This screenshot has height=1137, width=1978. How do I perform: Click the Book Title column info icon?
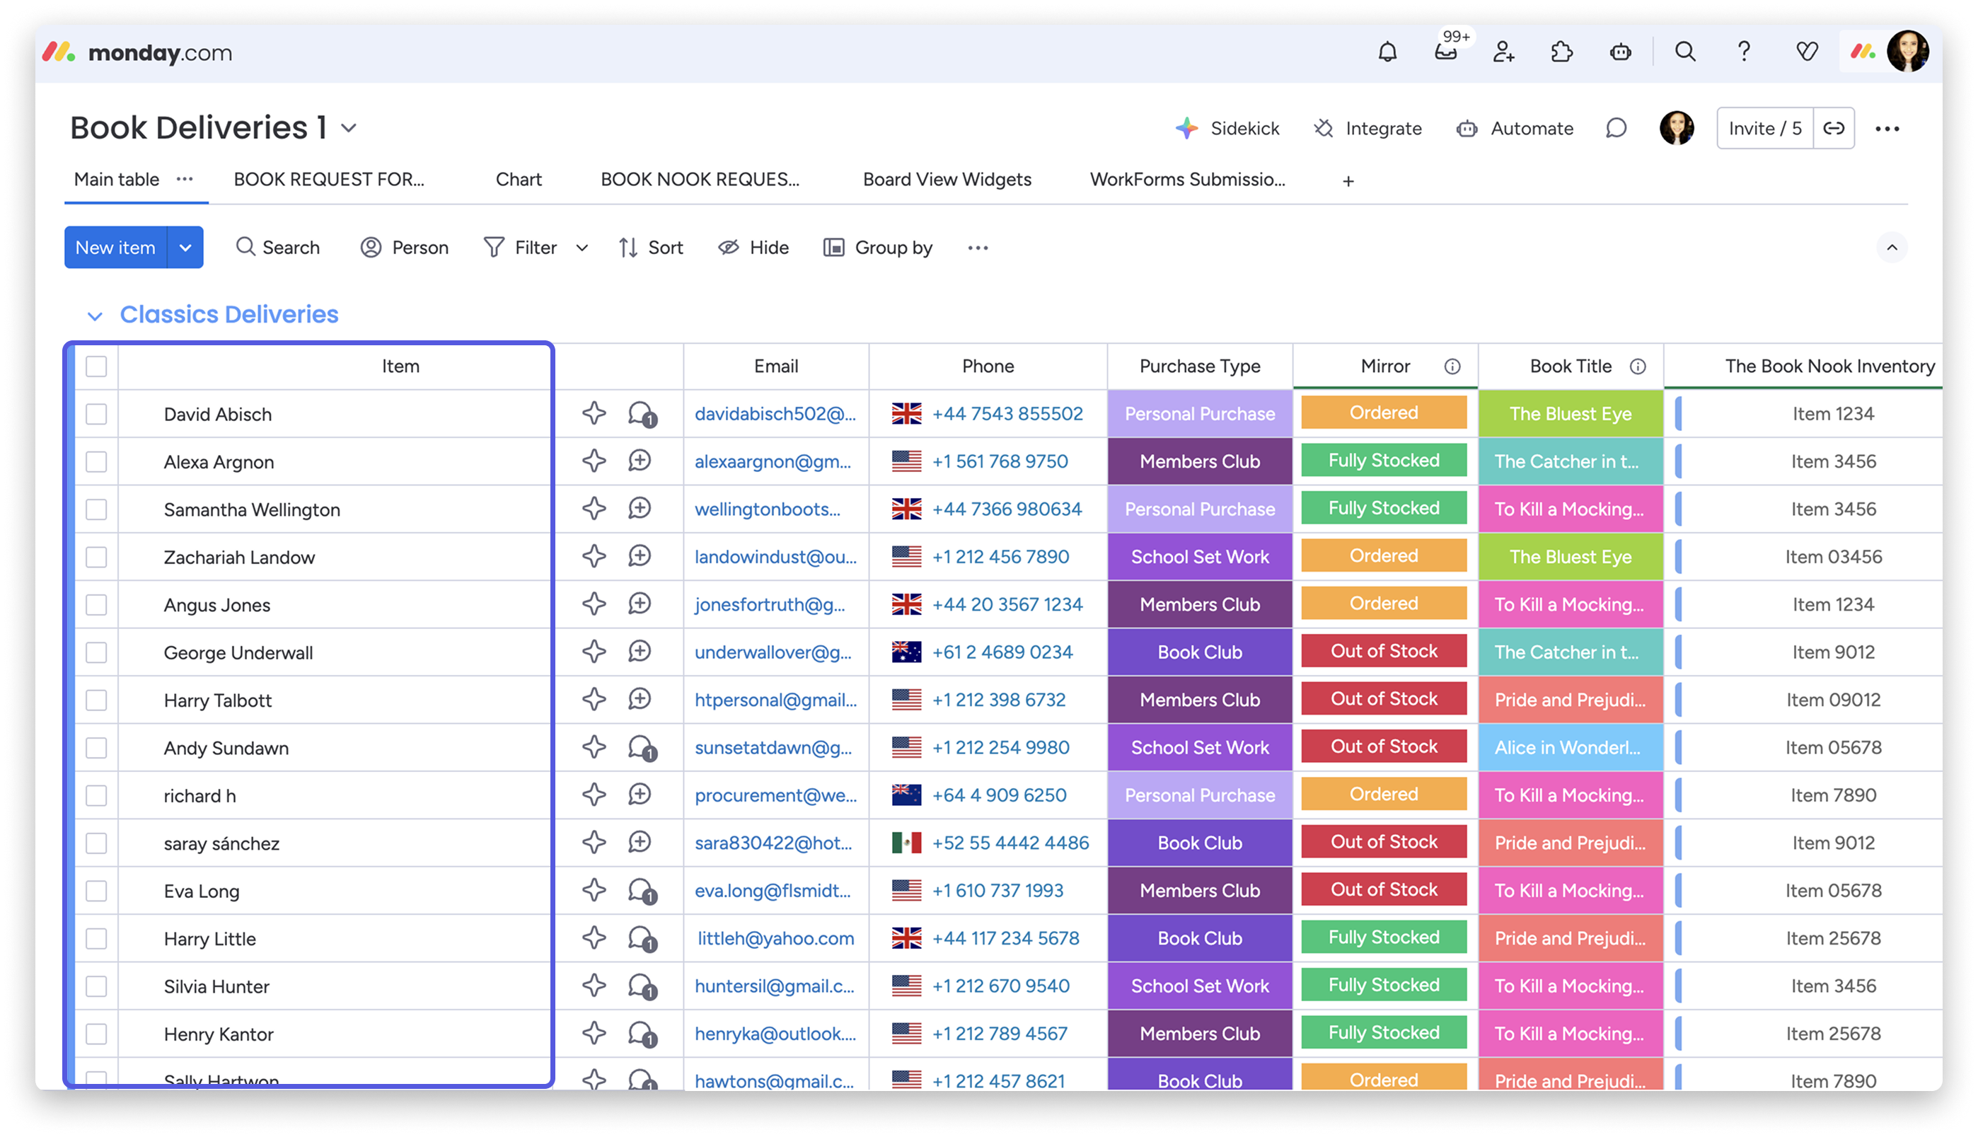(1638, 367)
